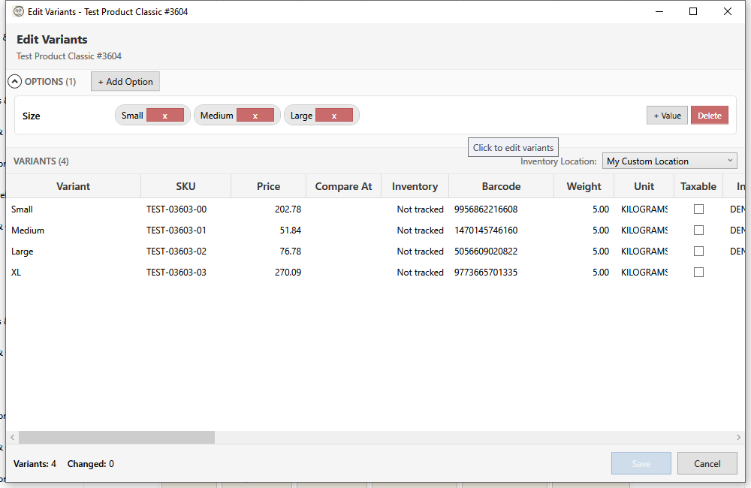Enable Taxable for the Small variant
The image size is (751, 488).
click(698, 209)
